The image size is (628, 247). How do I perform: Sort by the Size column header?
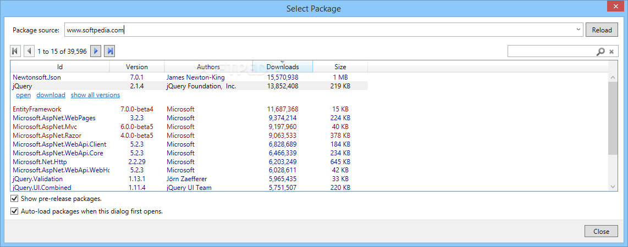[x=340, y=67]
